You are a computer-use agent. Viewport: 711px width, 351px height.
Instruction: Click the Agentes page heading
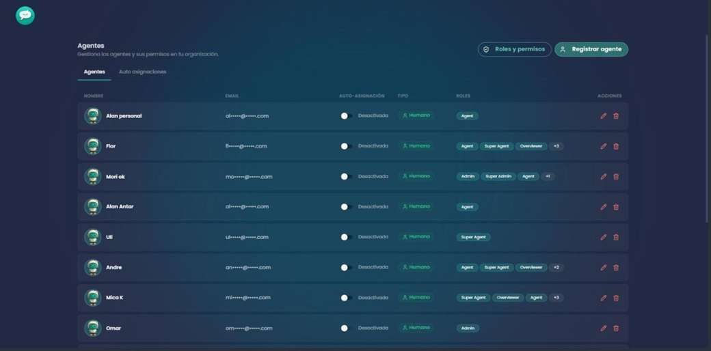(91, 46)
